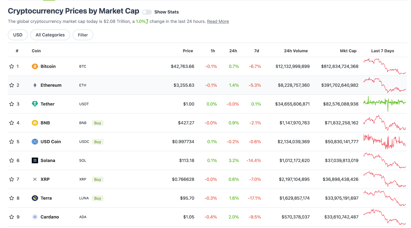This screenshot has width=411, height=228.
Task: Click the XRP price $0.766628
Action: click(183, 179)
